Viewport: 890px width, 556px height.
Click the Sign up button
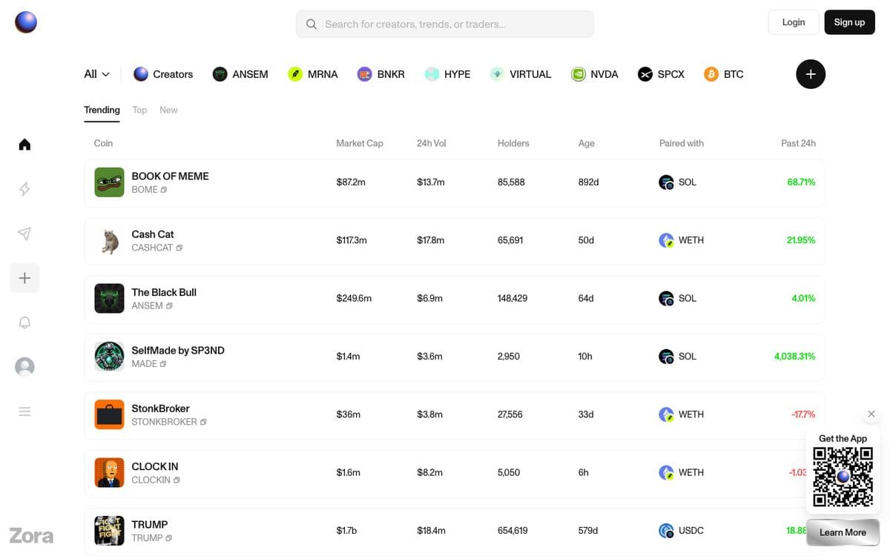[x=849, y=22]
